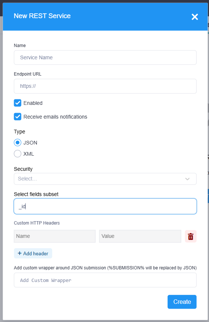209x322 pixels.
Task: Click the Custom HTTP Headers label
Action: [37, 223]
